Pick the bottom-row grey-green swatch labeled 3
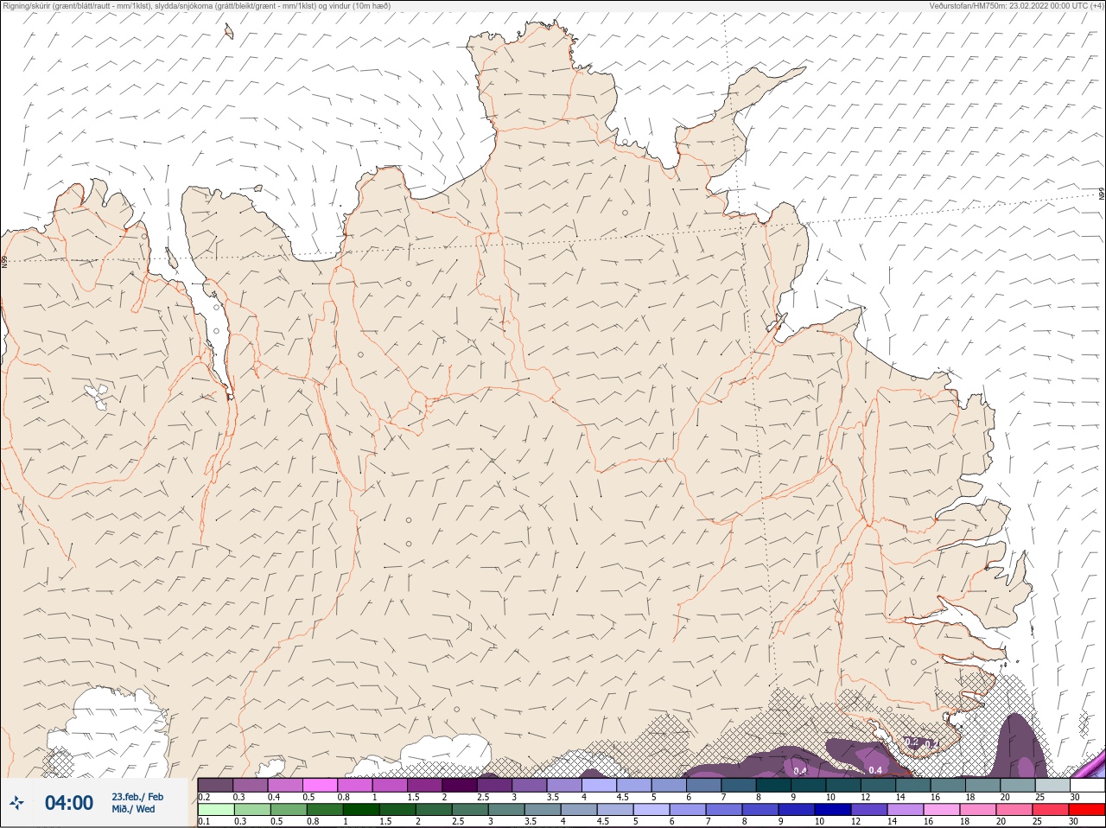The image size is (1106, 828). coord(506,810)
